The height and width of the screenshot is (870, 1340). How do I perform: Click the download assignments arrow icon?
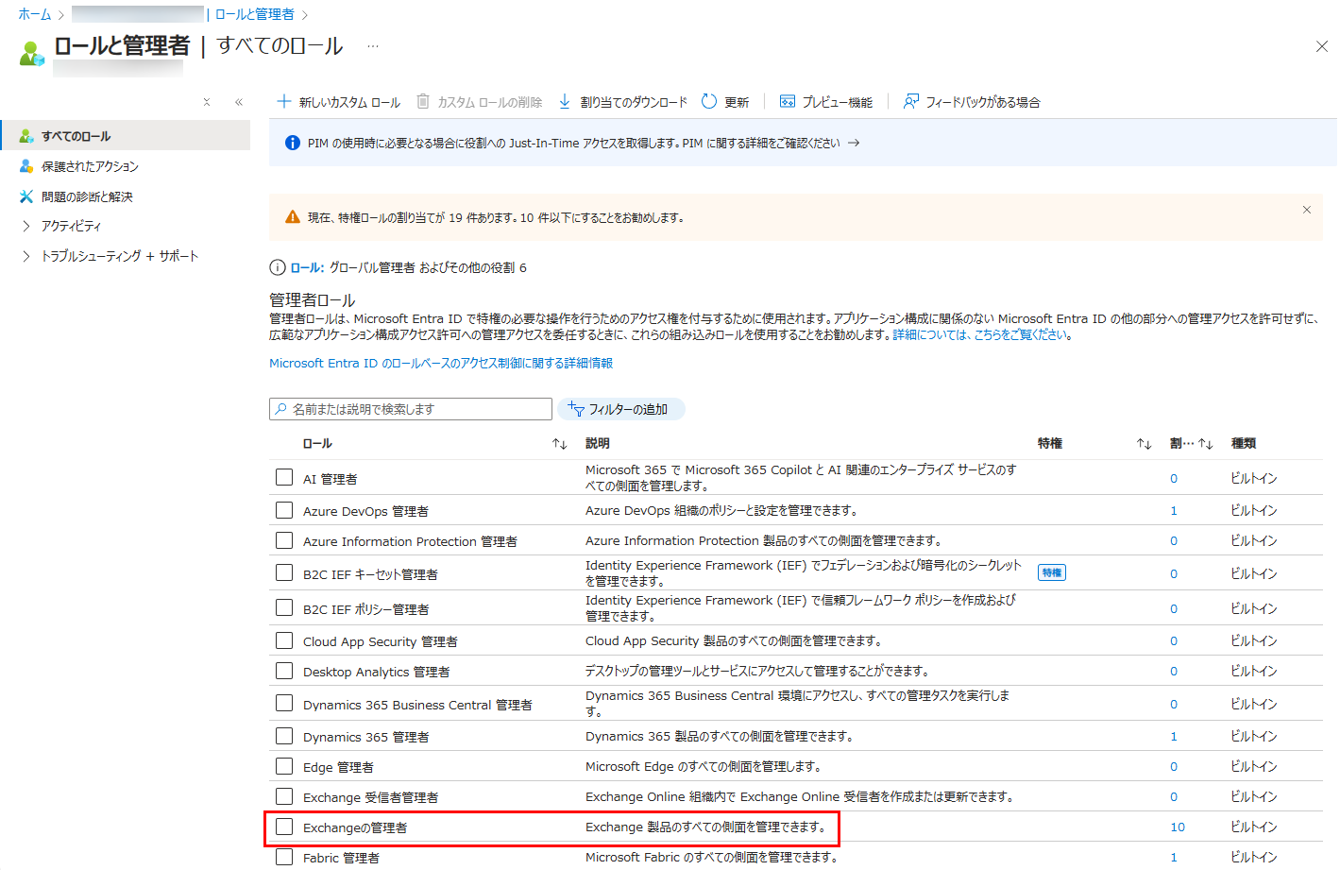565,101
